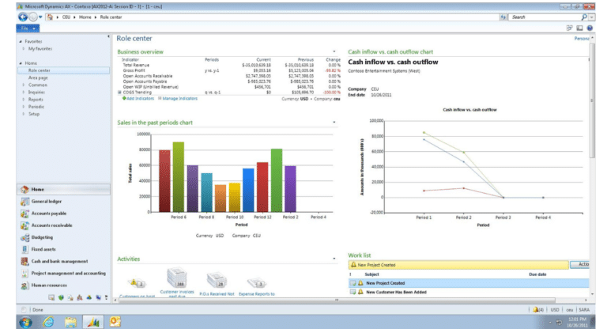
Task: Click the Budgeting module icon
Action: (x=25, y=237)
